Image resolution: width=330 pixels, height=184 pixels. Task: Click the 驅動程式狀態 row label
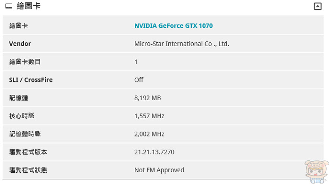click(28, 170)
